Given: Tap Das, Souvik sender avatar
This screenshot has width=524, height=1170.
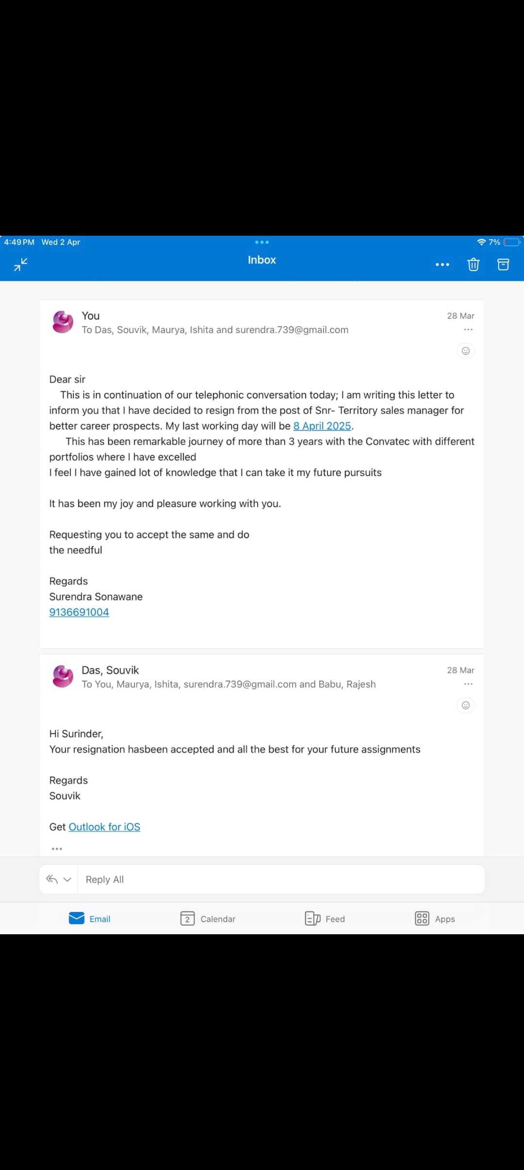Looking at the screenshot, I should (x=63, y=676).
